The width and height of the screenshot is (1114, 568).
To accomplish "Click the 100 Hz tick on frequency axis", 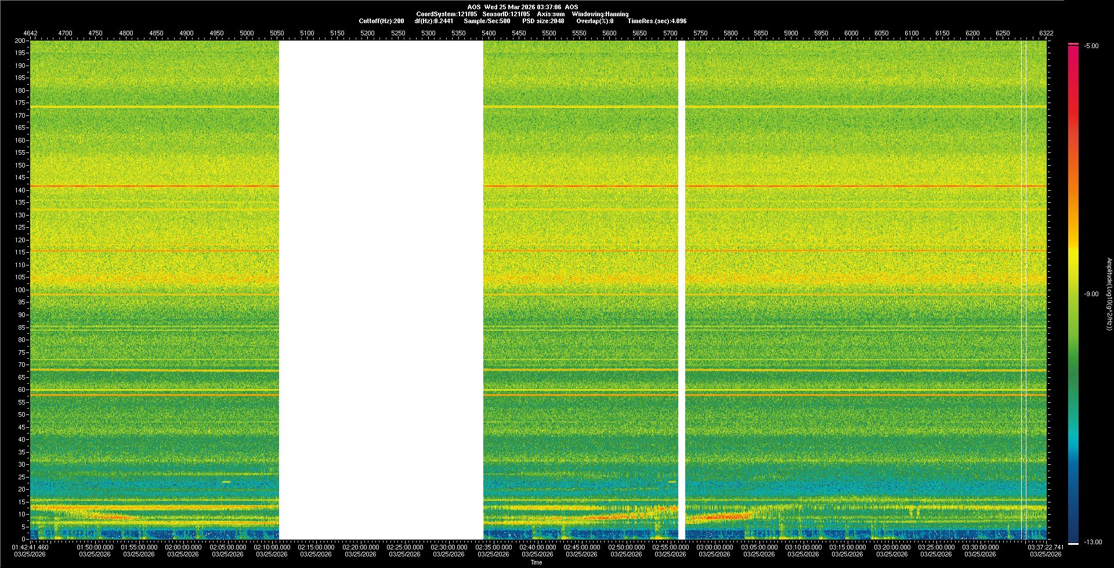I will 20,290.
